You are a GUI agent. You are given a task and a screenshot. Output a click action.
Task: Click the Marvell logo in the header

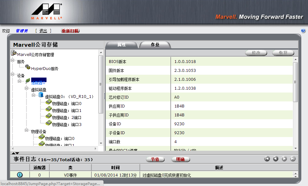point(47,11)
